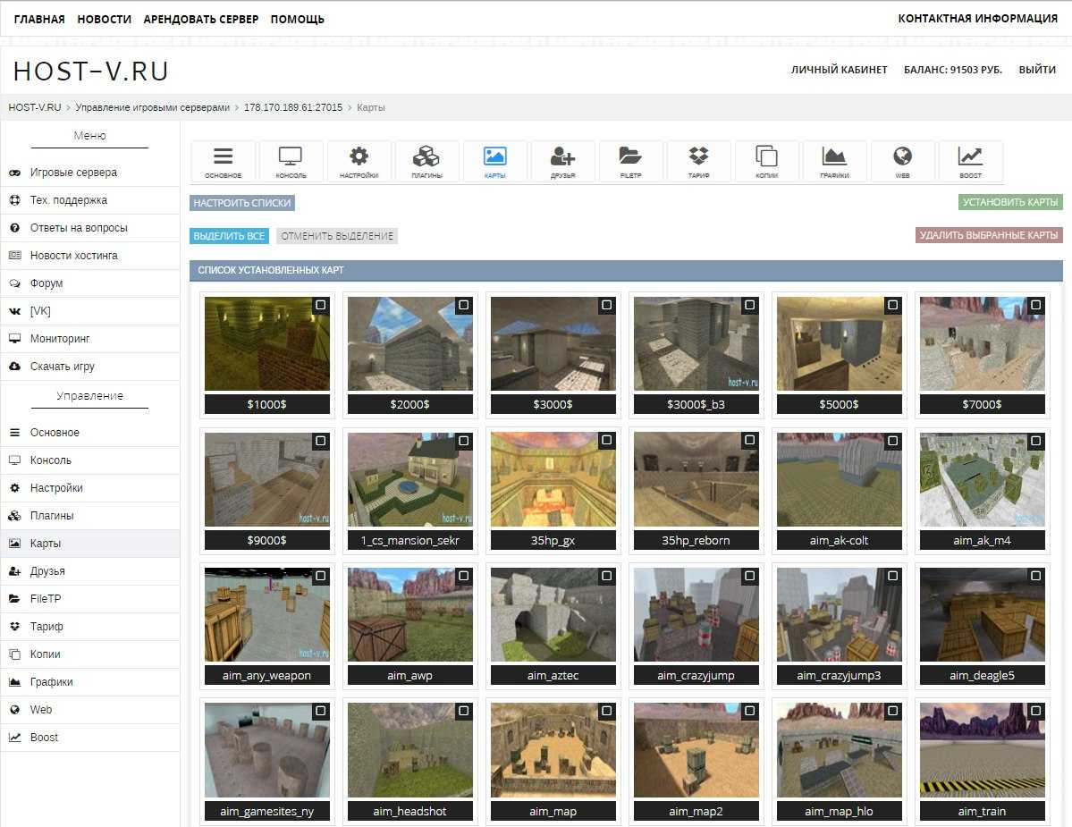Open the aim_train map thumbnail
The image size is (1072, 827).
[x=982, y=751]
